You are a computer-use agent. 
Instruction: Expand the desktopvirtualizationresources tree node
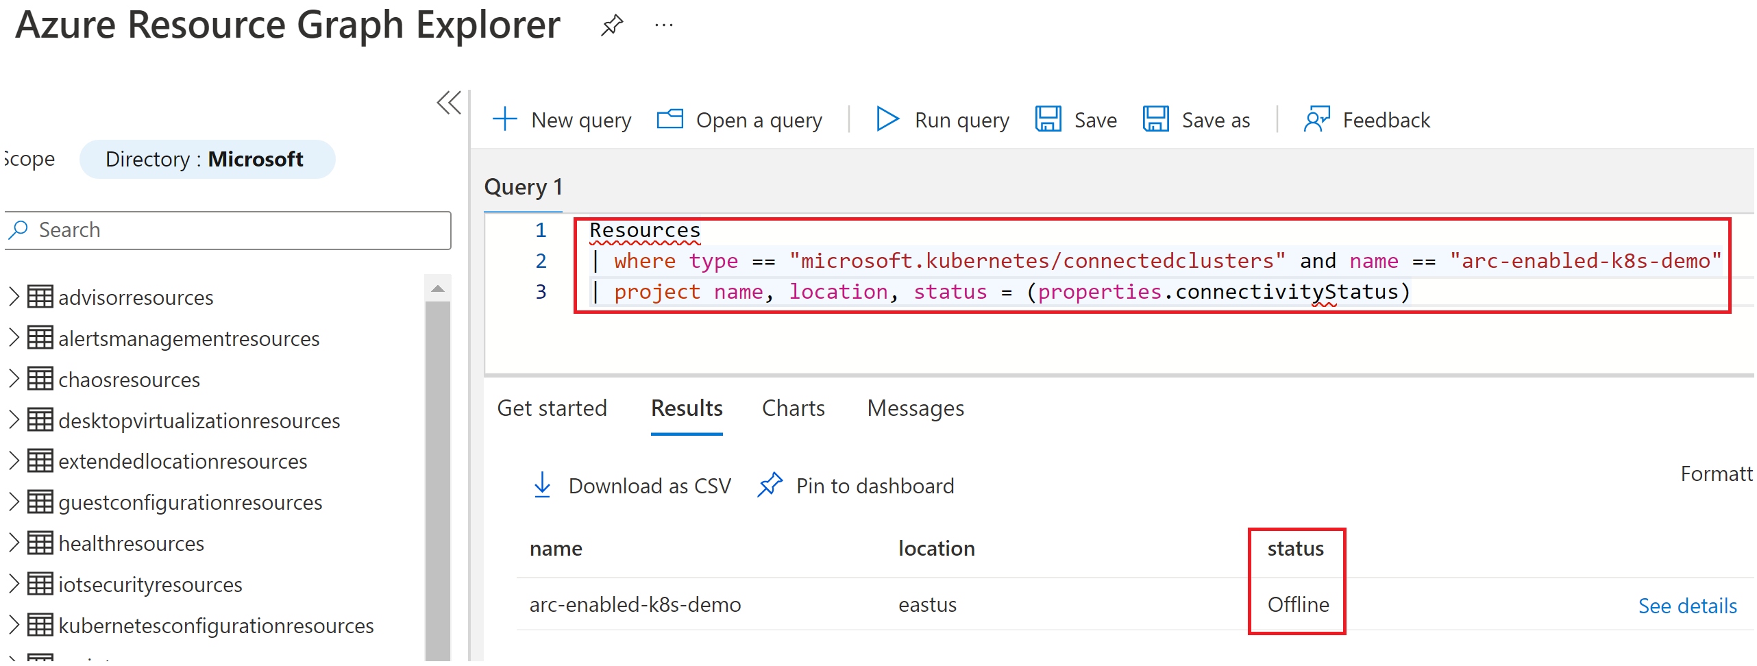coord(13,420)
